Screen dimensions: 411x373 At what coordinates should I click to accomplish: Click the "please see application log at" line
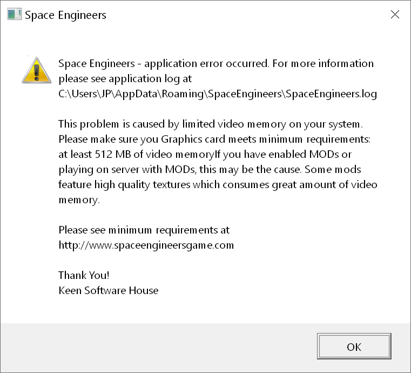(125, 78)
